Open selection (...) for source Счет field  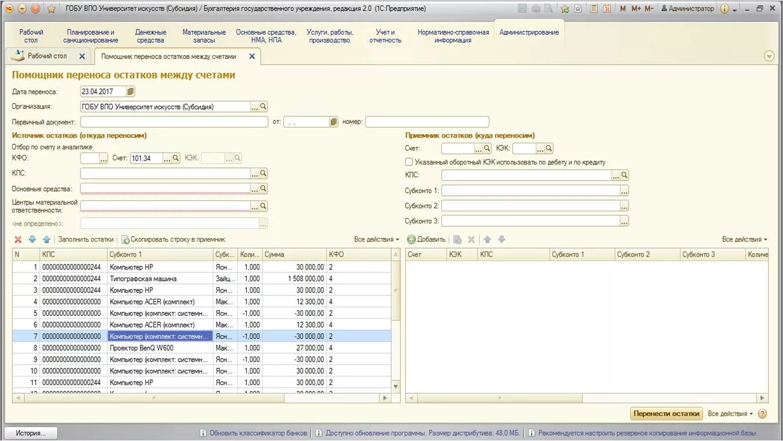(167, 158)
